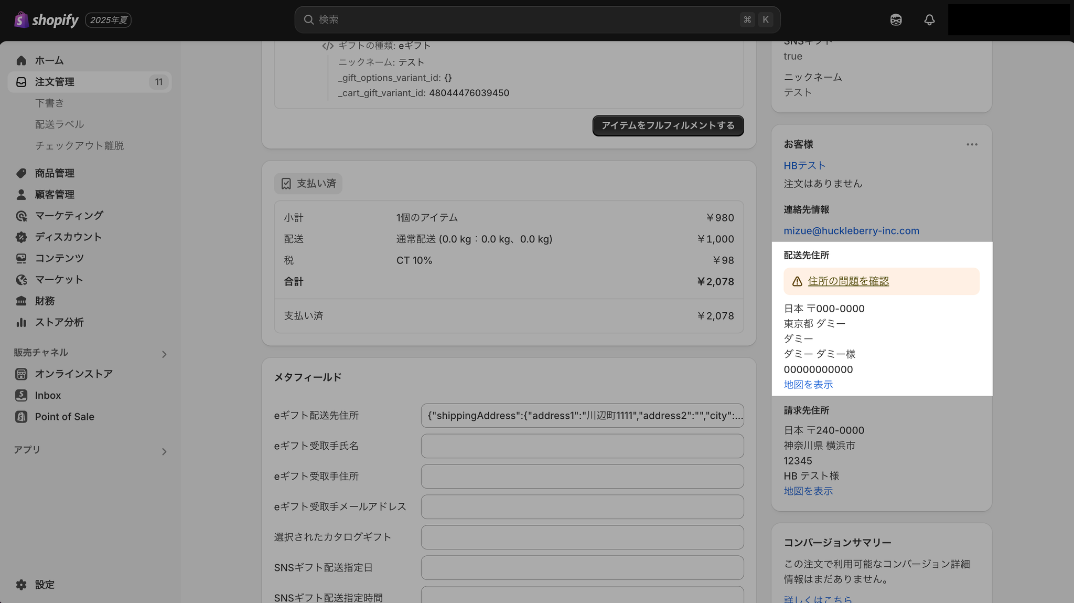The width and height of the screenshot is (1074, 603).
Task: Open the チェックアウト離脱 submenu item
Action: [x=79, y=145]
